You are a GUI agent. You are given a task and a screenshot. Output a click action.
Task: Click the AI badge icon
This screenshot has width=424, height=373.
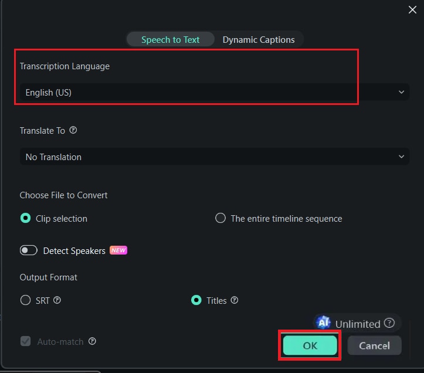[323, 323]
